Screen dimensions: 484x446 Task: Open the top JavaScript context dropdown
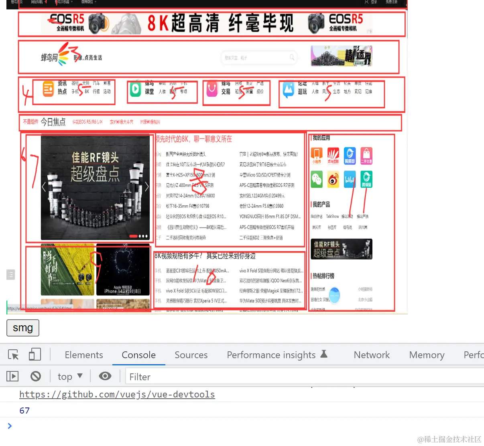point(70,377)
